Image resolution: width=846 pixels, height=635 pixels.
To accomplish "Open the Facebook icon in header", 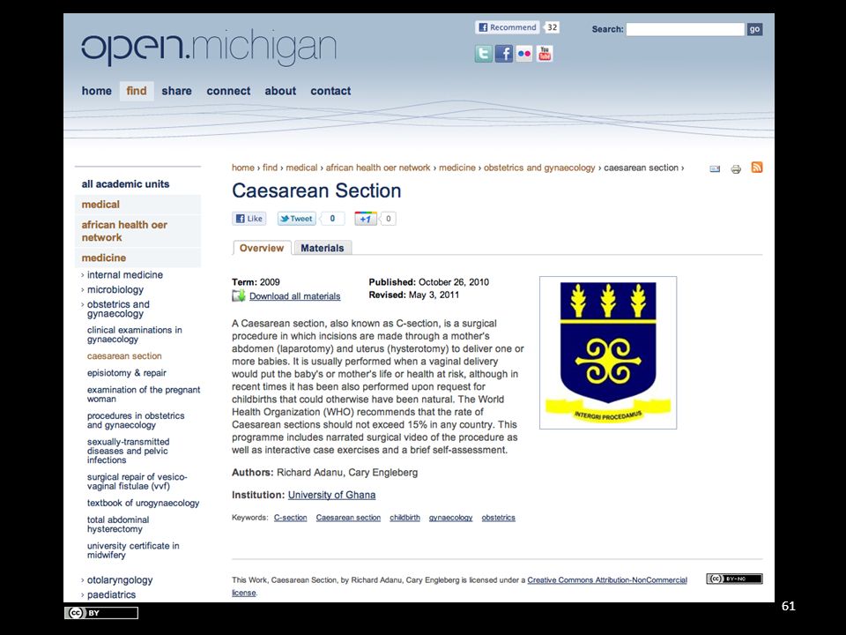I will pyautogui.click(x=504, y=54).
